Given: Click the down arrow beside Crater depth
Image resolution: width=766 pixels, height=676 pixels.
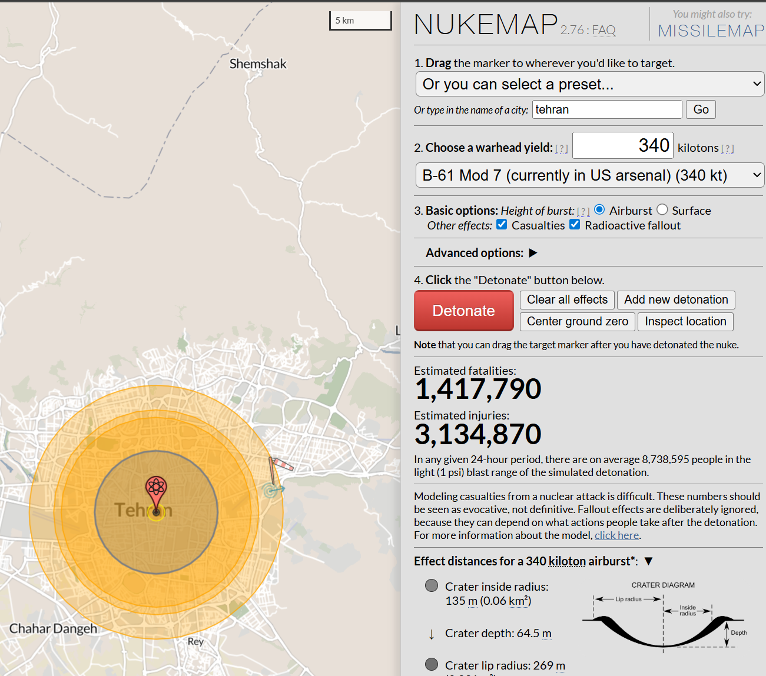Looking at the screenshot, I should 432,634.
